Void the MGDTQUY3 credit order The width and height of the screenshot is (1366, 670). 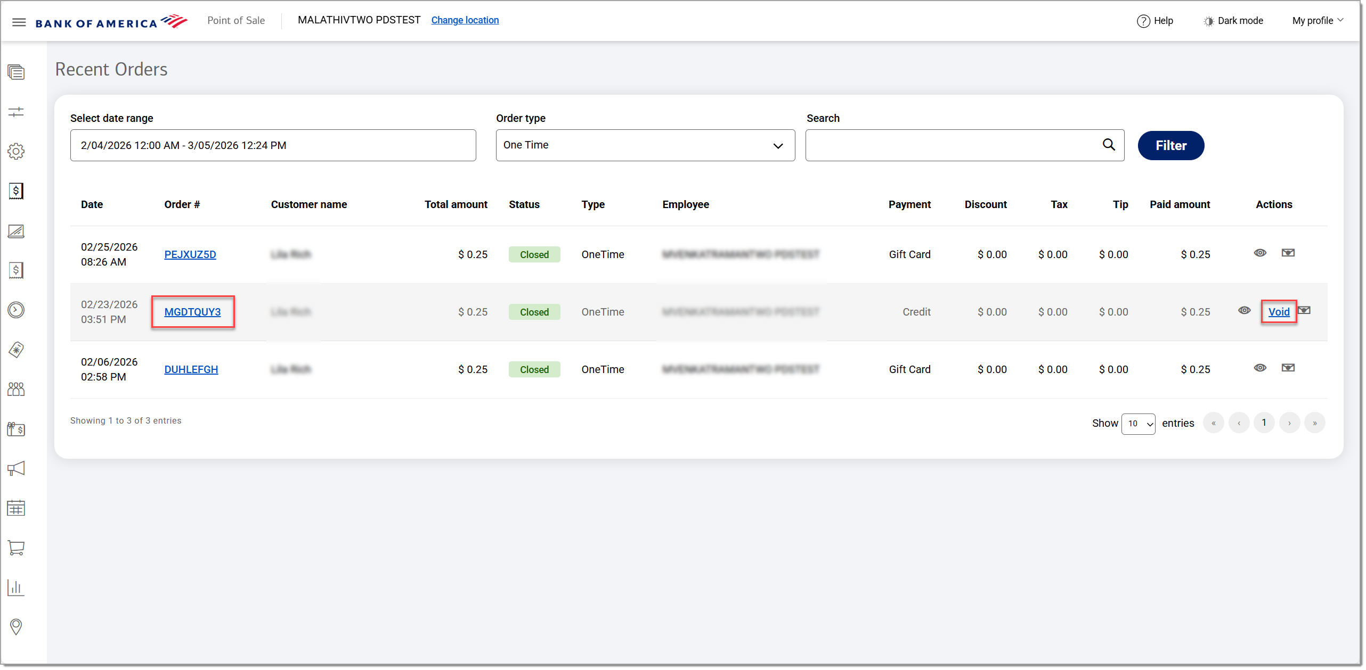[x=1279, y=312]
